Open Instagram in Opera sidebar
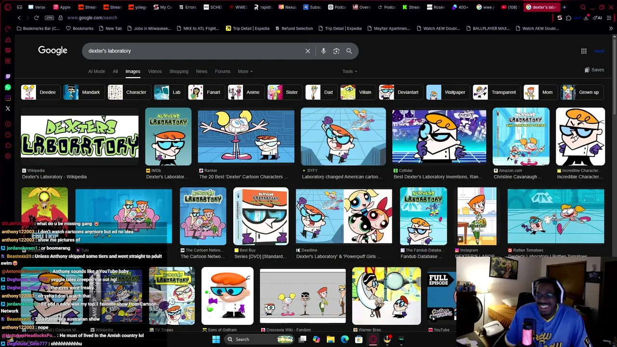This screenshot has width=617, height=347. pyautogui.click(x=8, y=98)
